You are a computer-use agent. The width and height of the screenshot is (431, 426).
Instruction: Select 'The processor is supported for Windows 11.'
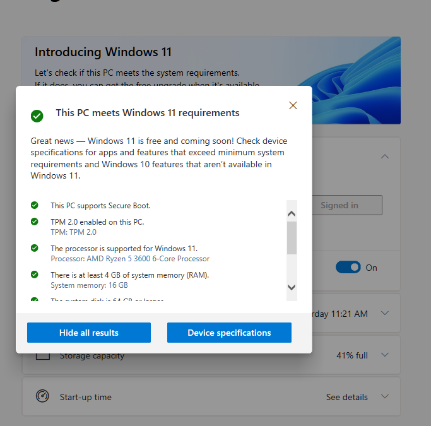124,249
